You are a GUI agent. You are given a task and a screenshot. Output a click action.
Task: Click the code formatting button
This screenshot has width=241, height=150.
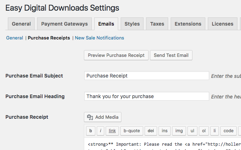(228, 131)
